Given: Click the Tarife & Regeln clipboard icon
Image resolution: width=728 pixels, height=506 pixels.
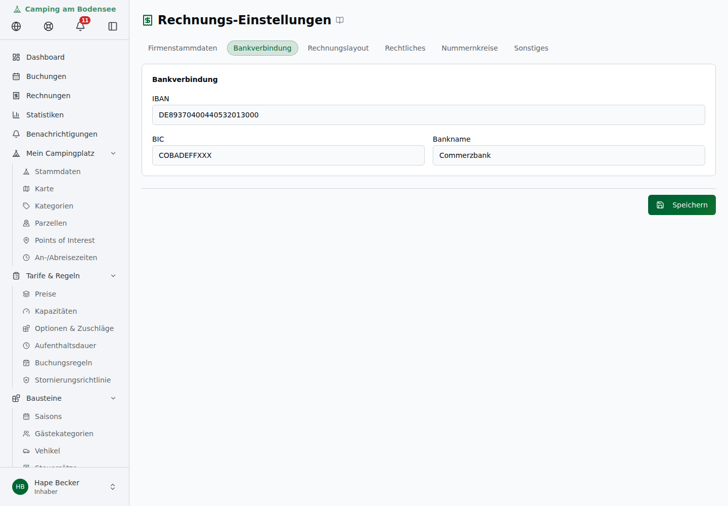Looking at the screenshot, I should coord(16,276).
